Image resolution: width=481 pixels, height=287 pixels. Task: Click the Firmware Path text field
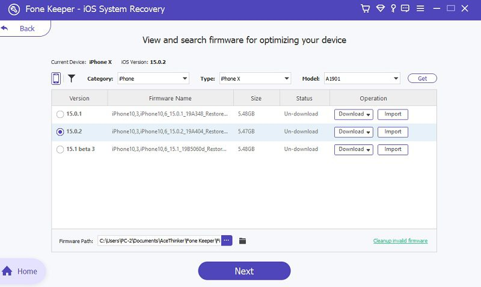click(159, 241)
